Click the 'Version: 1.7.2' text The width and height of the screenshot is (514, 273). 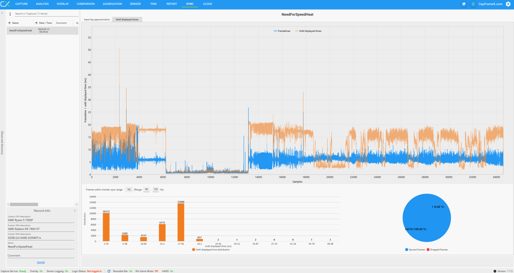(505, 271)
